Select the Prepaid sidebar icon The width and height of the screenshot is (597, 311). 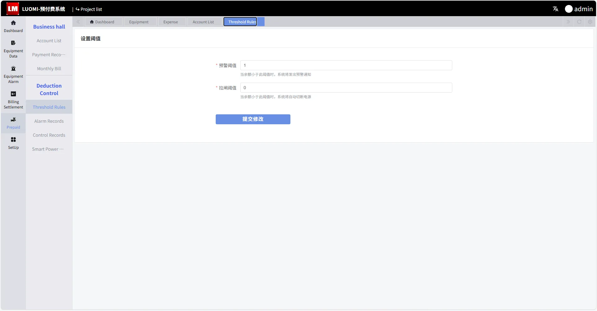13,120
